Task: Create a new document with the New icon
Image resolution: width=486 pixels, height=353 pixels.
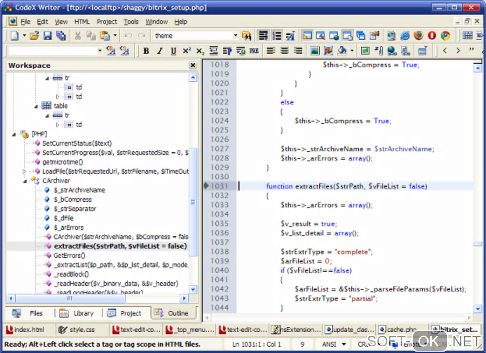Action: pyautogui.click(x=14, y=36)
